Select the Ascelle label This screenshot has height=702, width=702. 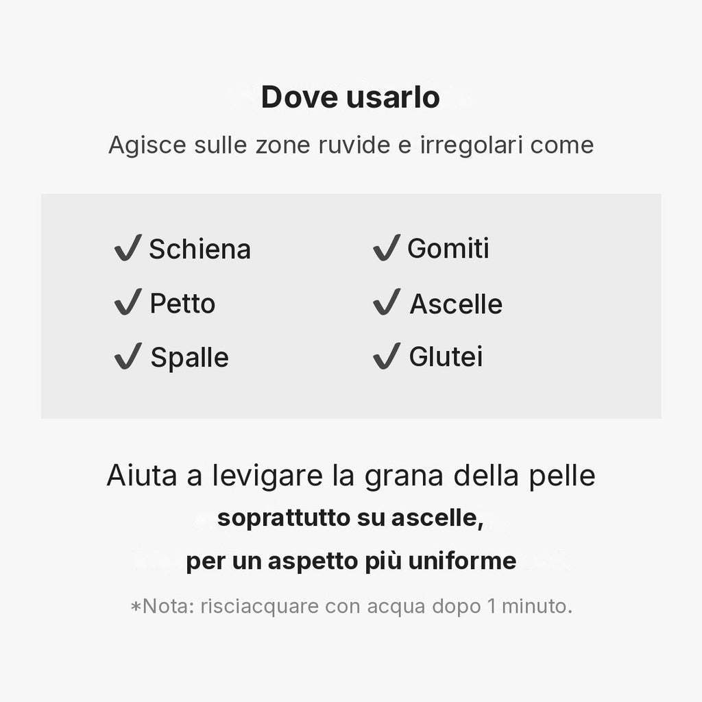click(456, 304)
